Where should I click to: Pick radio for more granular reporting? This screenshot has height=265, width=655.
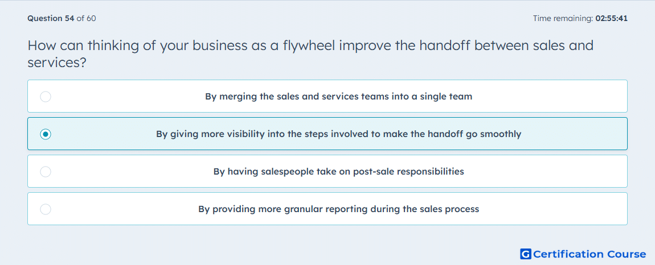pyautogui.click(x=46, y=209)
